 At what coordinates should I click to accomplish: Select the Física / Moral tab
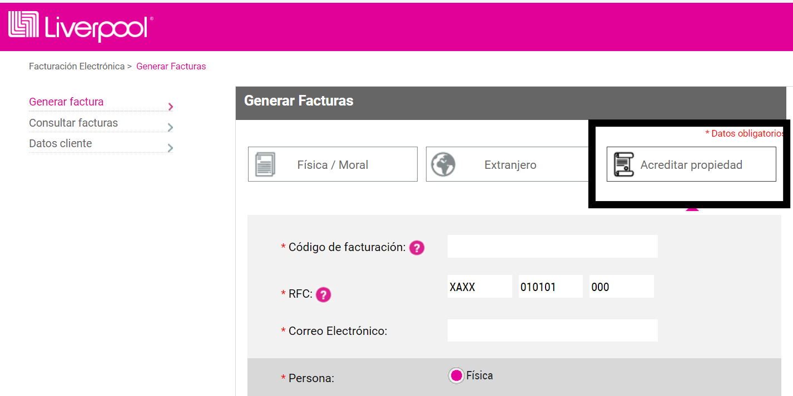tap(333, 164)
